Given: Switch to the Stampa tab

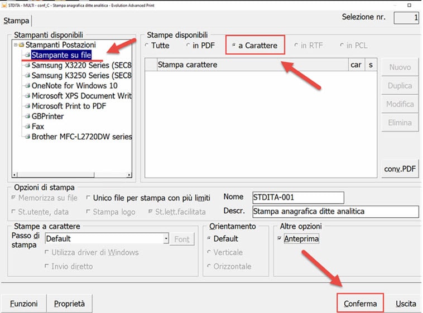Looking at the screenshot, I should click(x=16, y=21).
